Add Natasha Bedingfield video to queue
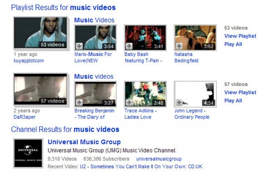Screen dimensions: 272x171 (x=179, y=46)
